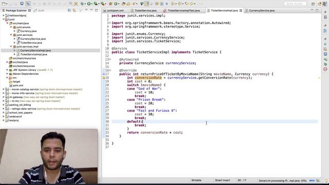Viewport: 329px width, 185px height.
Task: Click the Search flashlight toolbar icon
Action: (134, 4)
